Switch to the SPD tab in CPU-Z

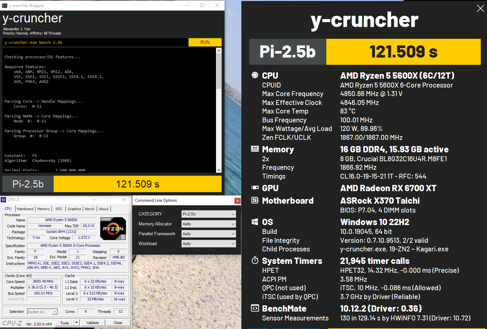pyautogui.click(x=59, y=209)
